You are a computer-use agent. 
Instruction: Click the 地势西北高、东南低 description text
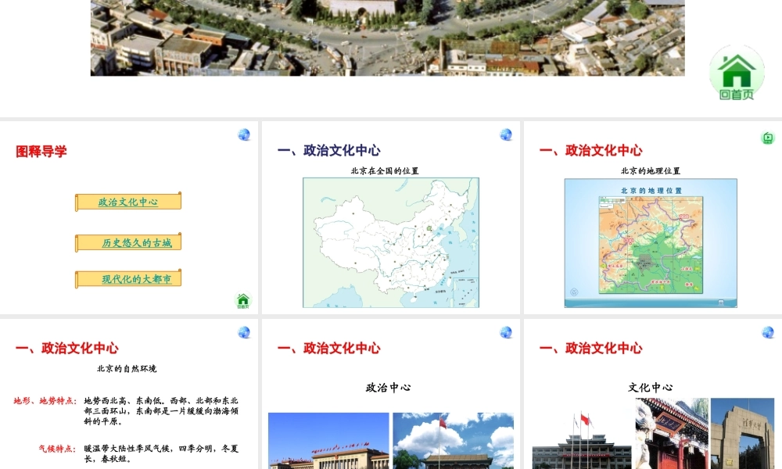[161, 410]
